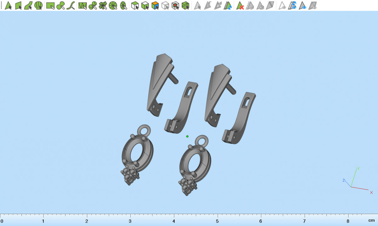This screenshot has width=378, height=226.
Task: Select the two-circles brush tool
Action: 60,5
